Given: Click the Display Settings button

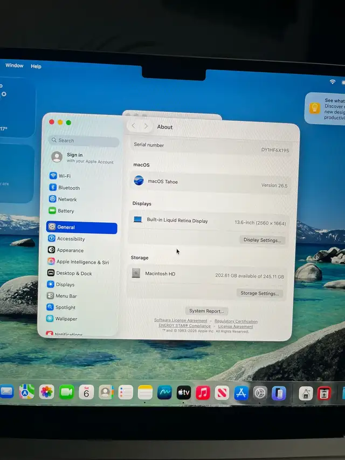Looking at the screenshot, I should [263, 240].
